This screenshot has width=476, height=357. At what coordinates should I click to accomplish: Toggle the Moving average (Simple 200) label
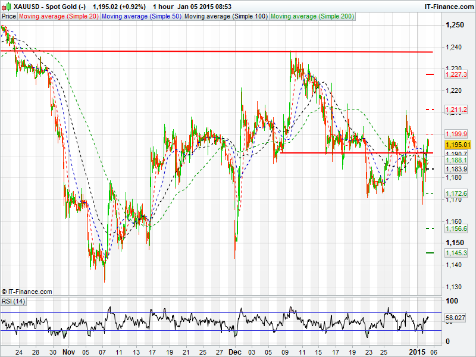point(312,16)
